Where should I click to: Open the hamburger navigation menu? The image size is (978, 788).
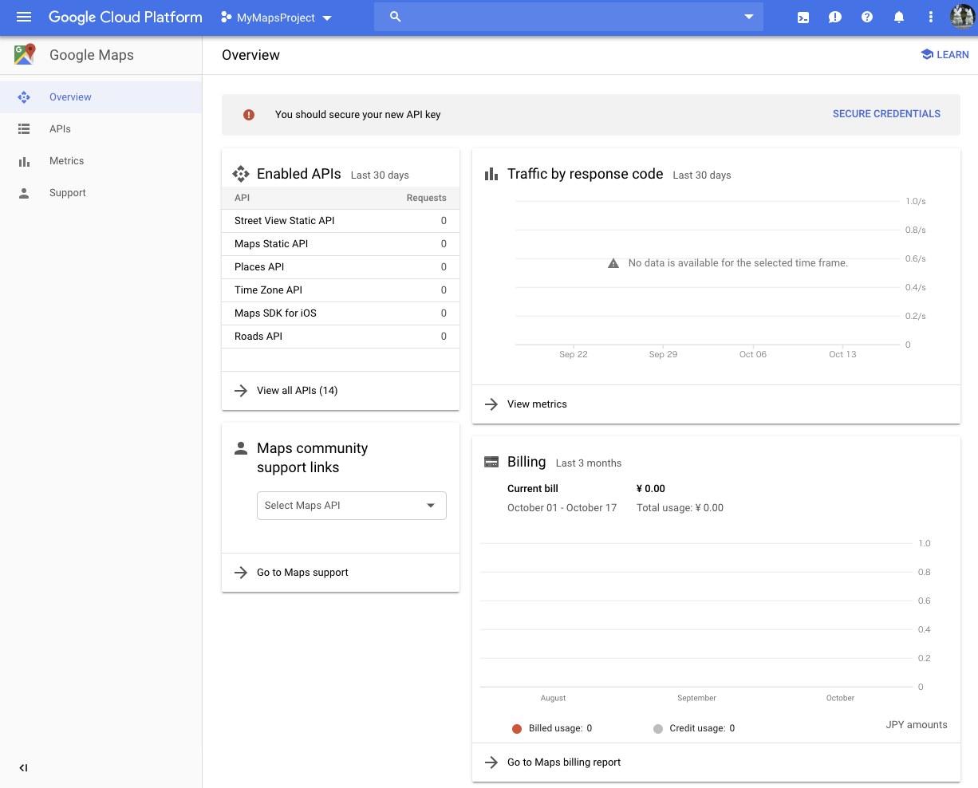[x=24, y=17]
